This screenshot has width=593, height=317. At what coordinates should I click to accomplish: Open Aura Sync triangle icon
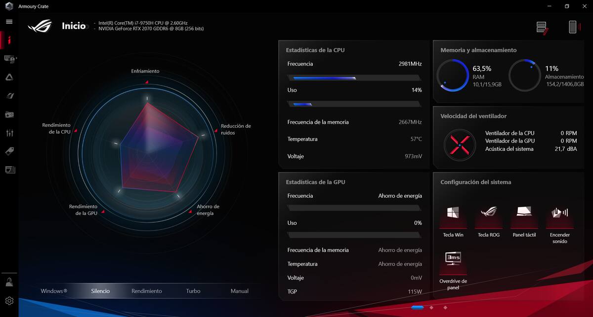[x=9, y=77]
